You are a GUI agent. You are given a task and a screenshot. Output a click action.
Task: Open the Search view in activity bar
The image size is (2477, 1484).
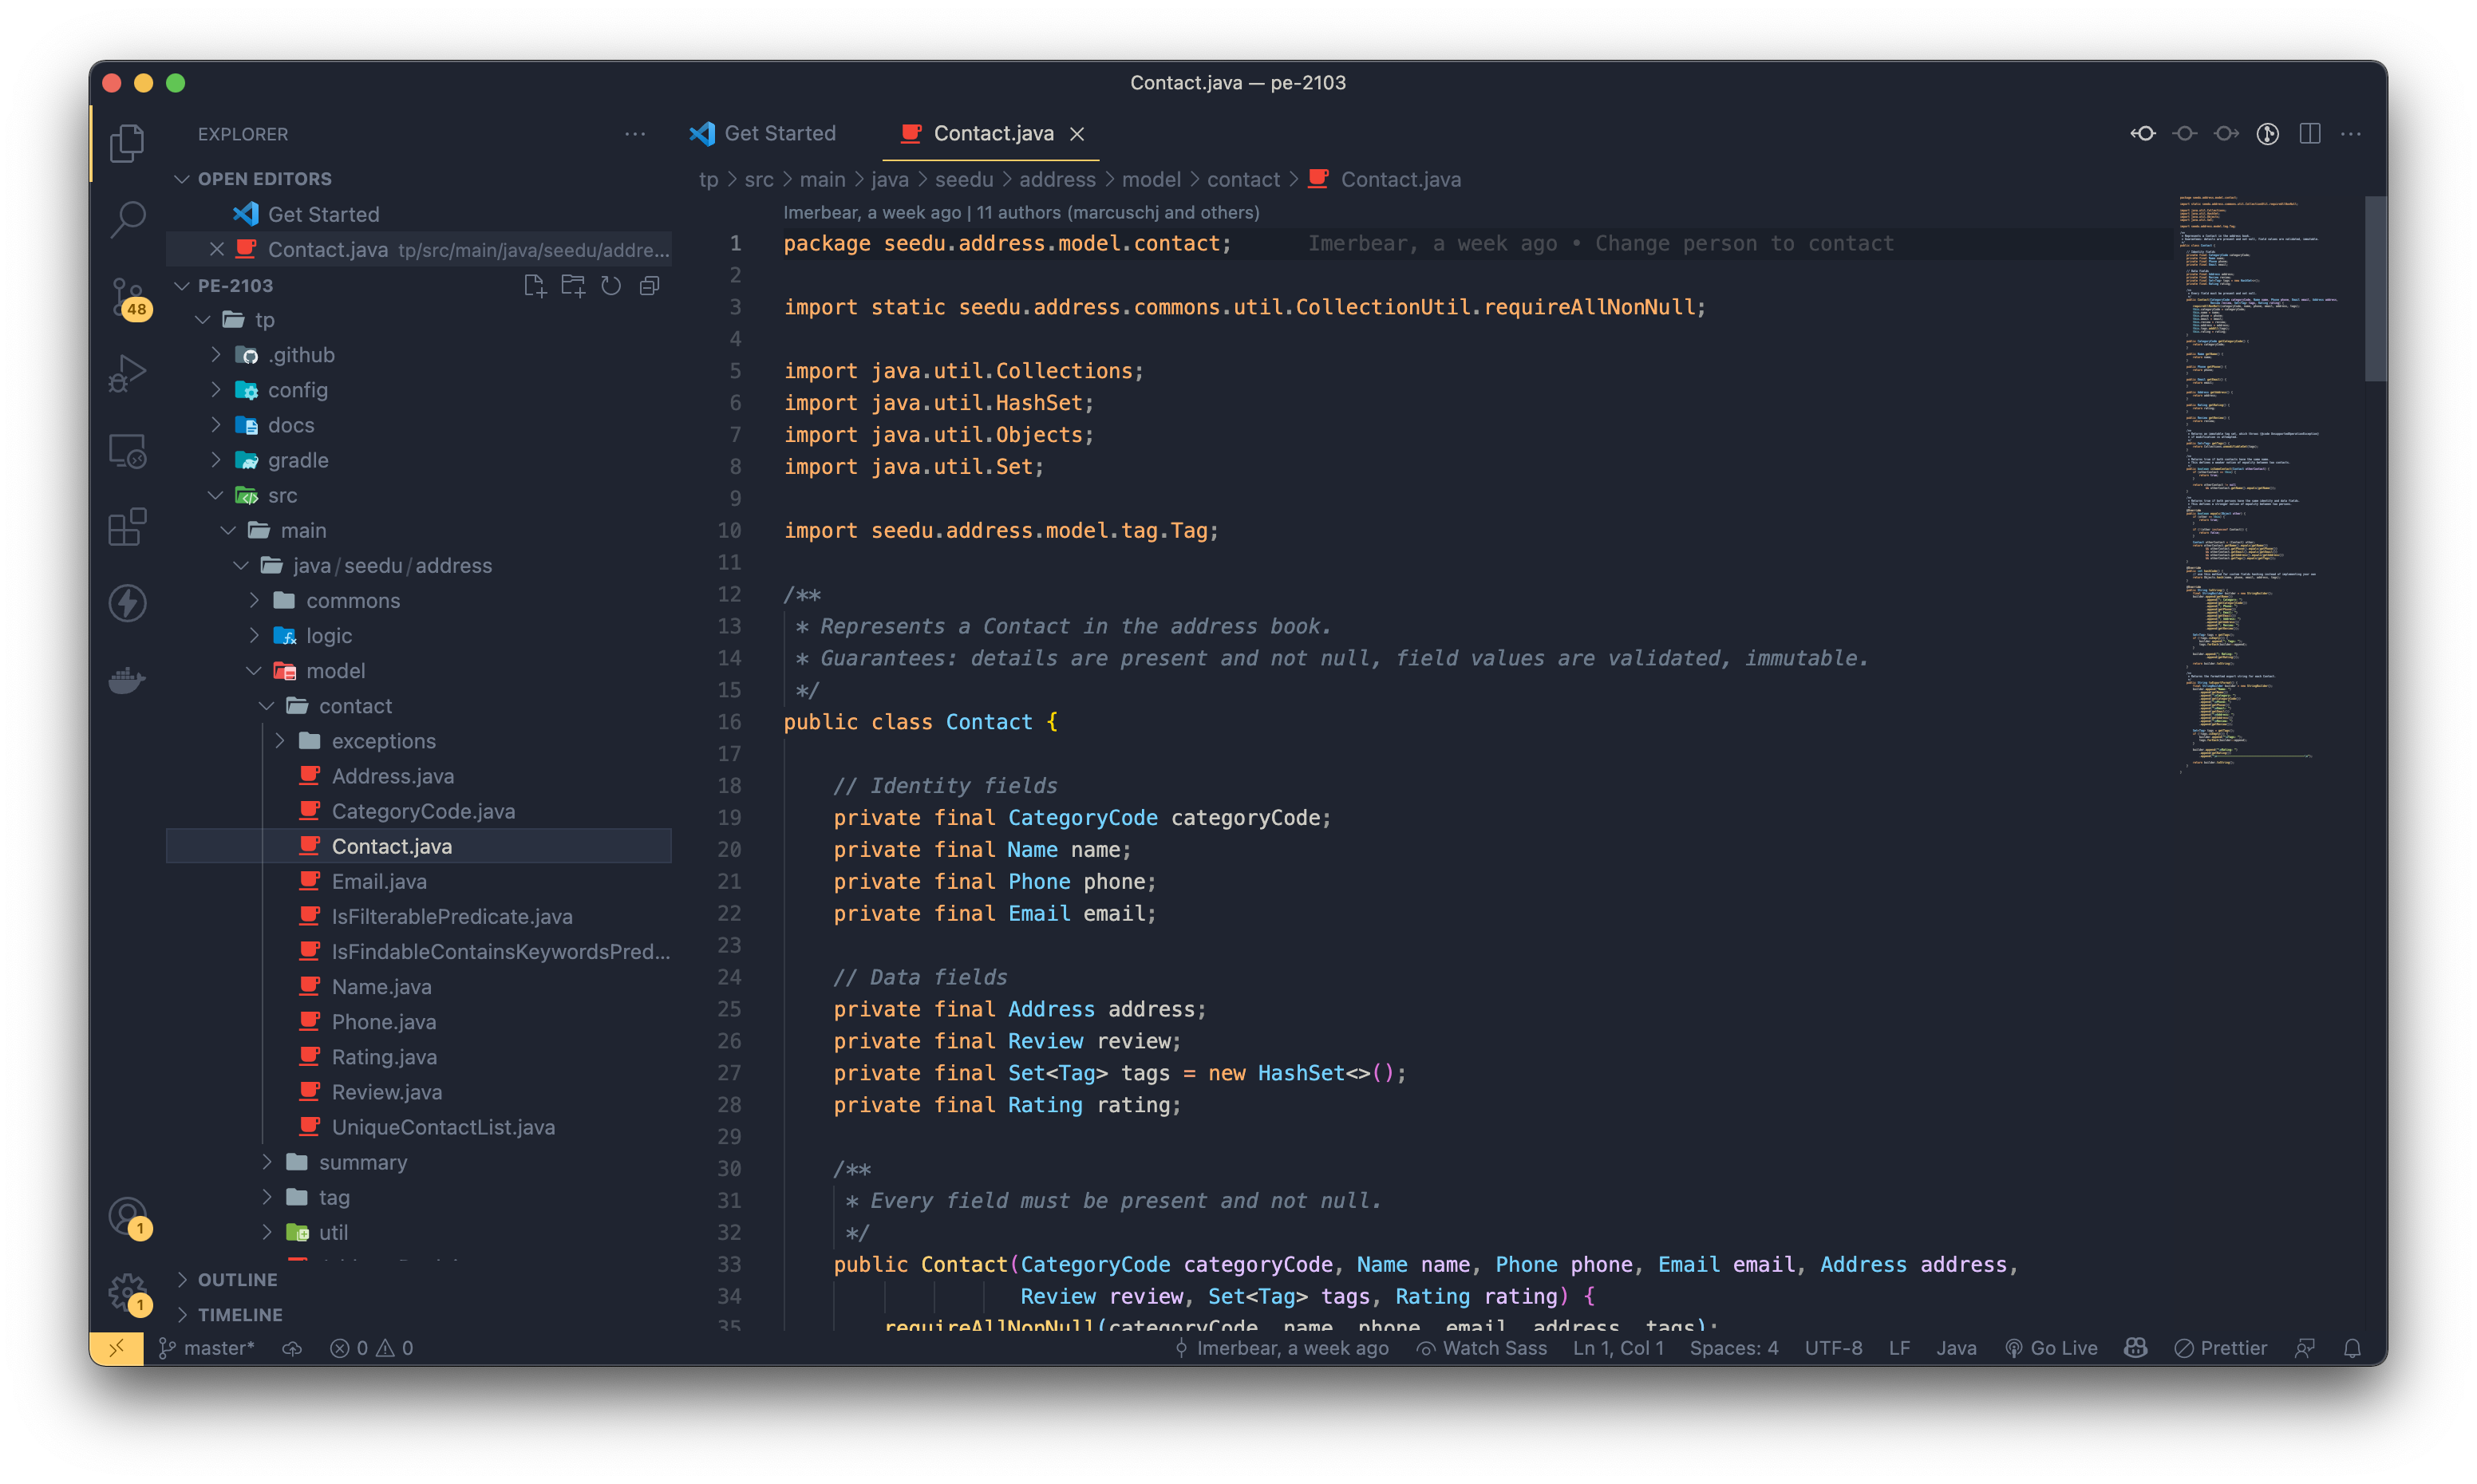click(x=128, y=219)
